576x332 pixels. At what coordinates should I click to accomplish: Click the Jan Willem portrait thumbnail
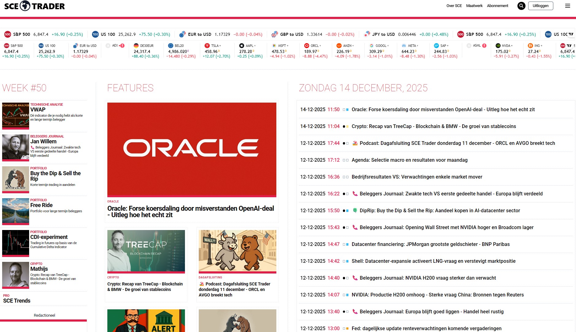[16, 148]
